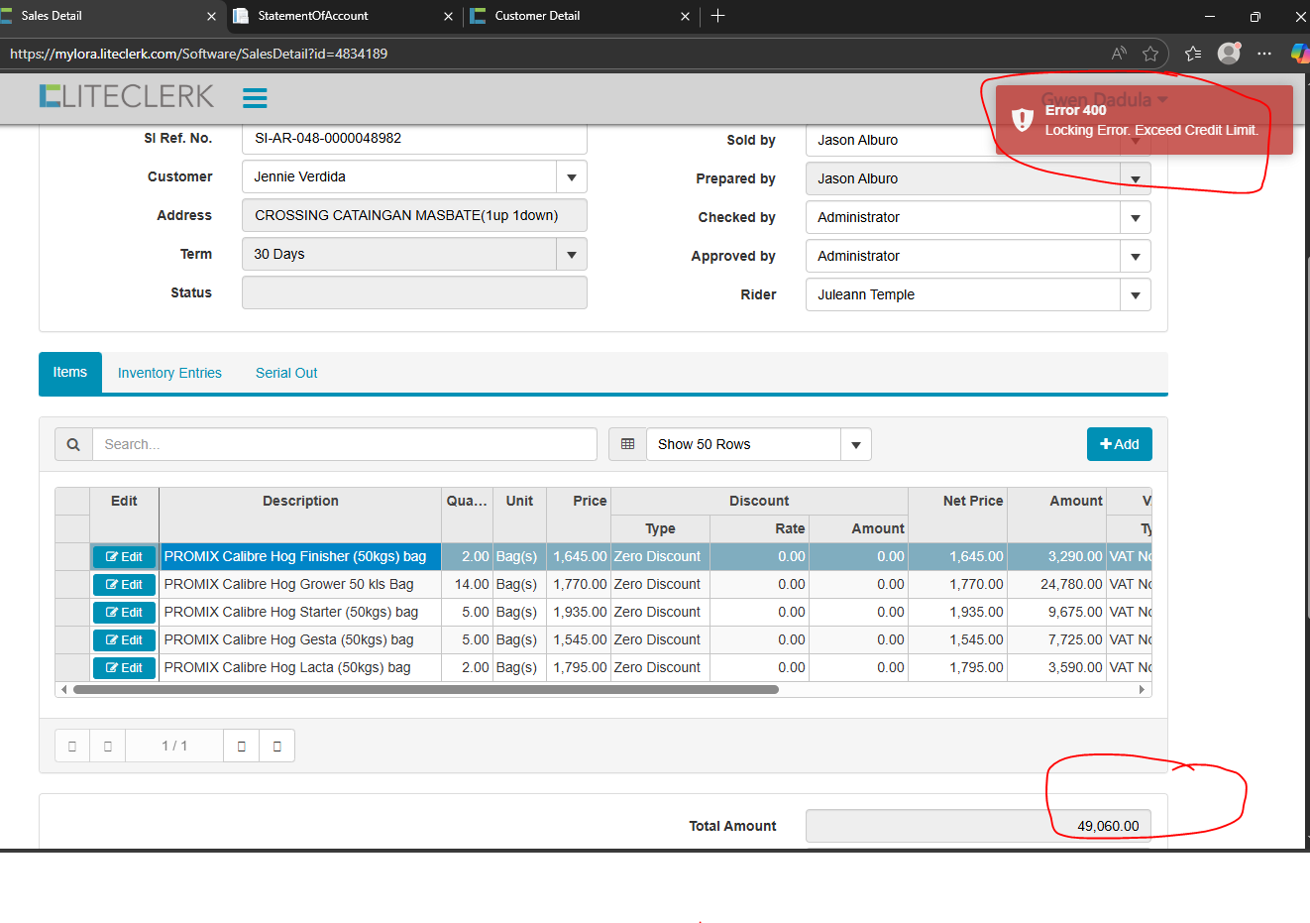Click the horizontal table scrollbar
The width and height of the screenshot is (1310, 923).
pos(426,689)
